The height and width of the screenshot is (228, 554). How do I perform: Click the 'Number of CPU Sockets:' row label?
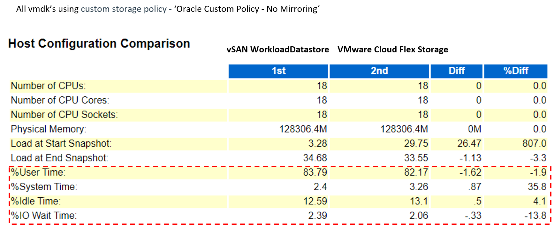click(x=64, y=115)
